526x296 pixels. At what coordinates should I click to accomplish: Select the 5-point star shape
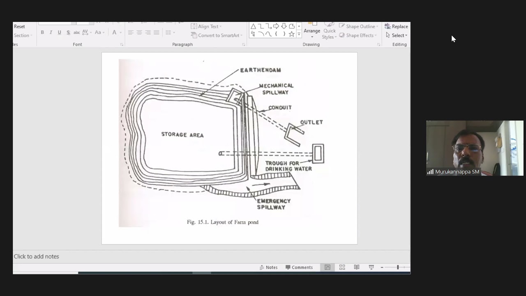[291, 34]
